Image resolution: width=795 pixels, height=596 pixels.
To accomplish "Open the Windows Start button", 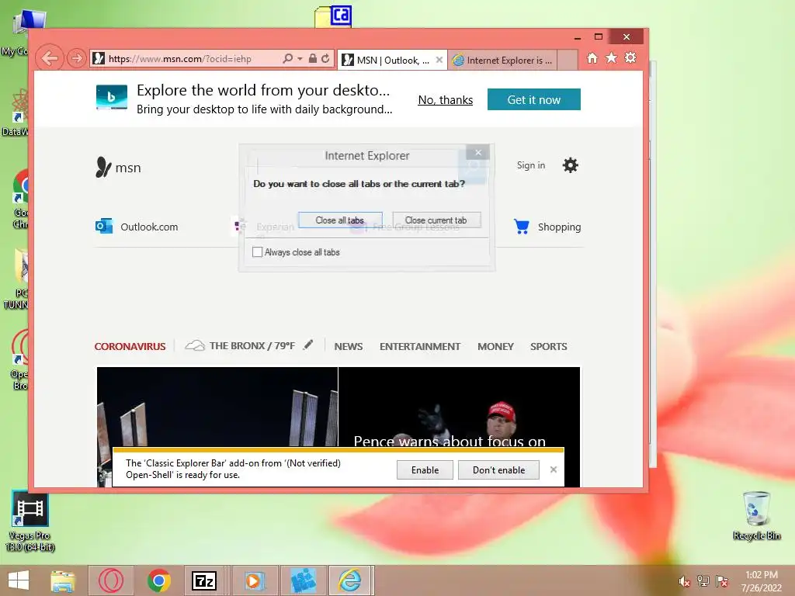I will click(19, 580).
